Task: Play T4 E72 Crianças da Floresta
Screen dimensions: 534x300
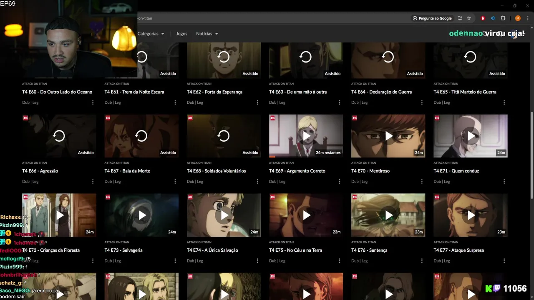Action: tap(59, 215)
